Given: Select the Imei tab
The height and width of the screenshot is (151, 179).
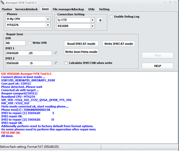Looking at the screenshot, I should click(x=45, y=9).
